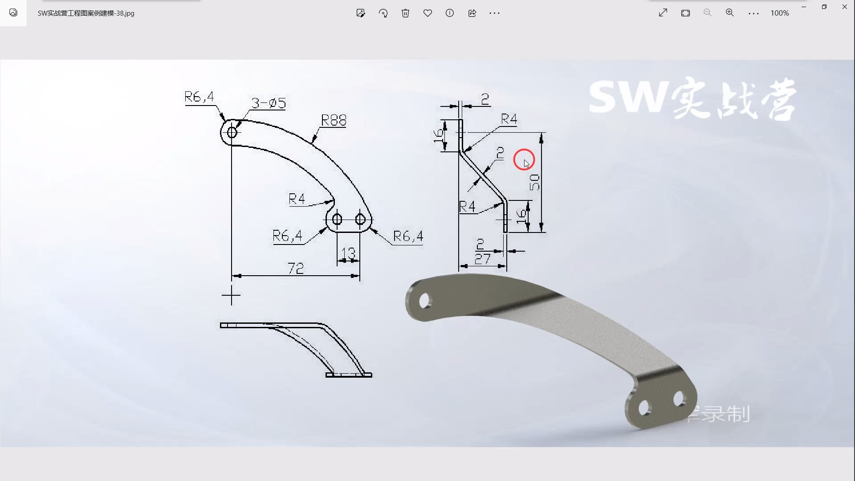
Task: Minimize the Photos window
Action: click(x=804, y=7)
